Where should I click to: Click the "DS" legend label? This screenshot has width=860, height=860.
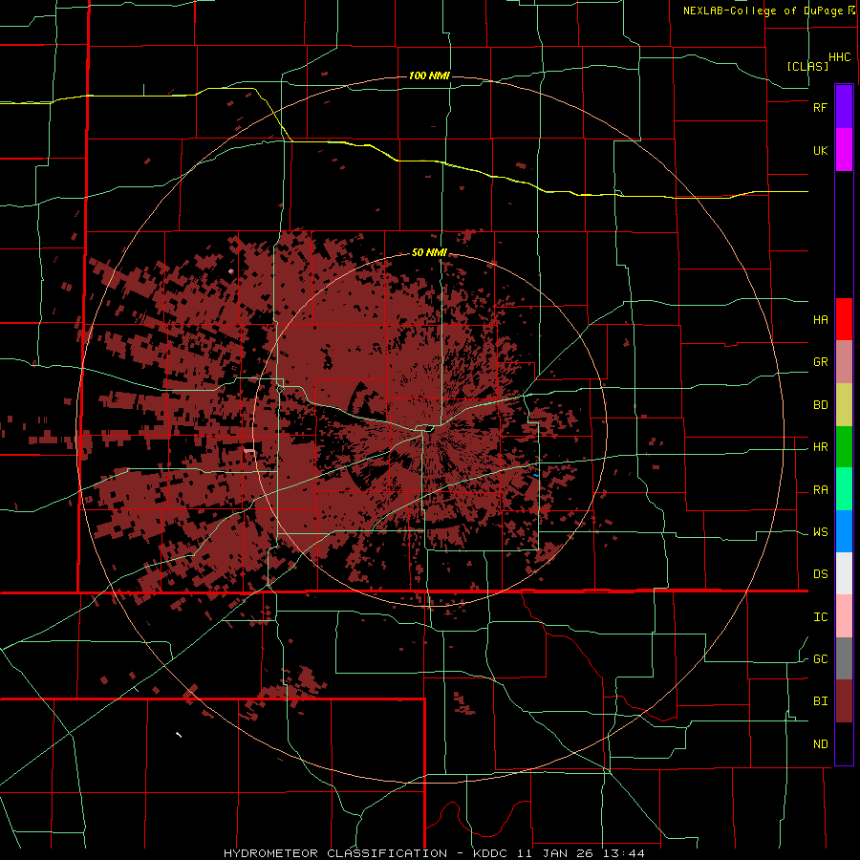point(820,574)
